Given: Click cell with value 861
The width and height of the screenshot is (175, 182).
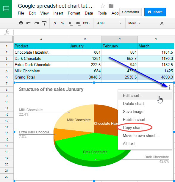Looking at the screenshot, I should pos(85,52).
